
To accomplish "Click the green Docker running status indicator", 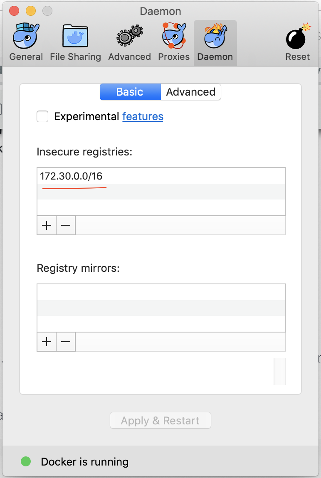I will (26, 461).
